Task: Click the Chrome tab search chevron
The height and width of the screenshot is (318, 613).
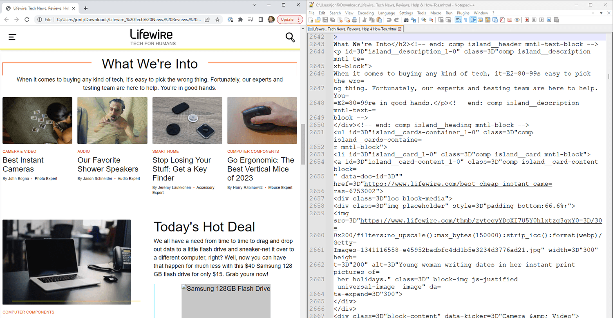Action: pos(254,5)
